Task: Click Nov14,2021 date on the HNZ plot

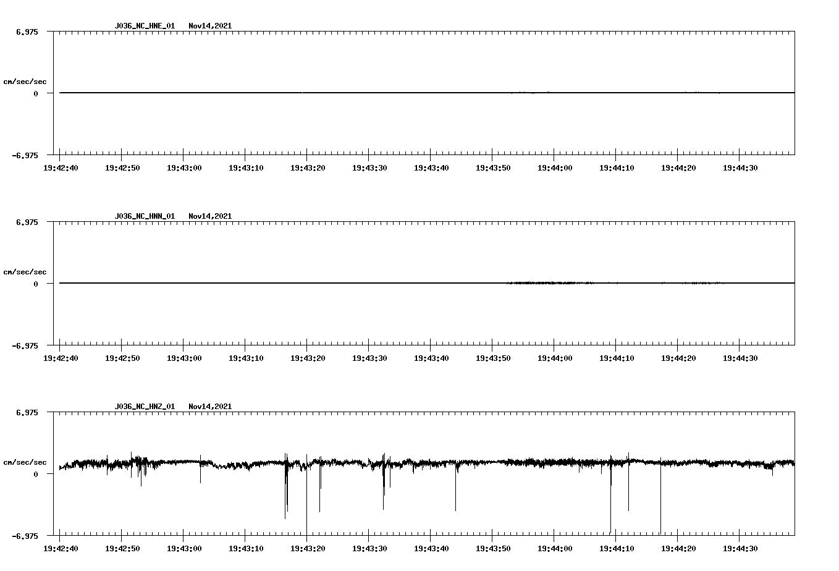Action: (210, 407)
